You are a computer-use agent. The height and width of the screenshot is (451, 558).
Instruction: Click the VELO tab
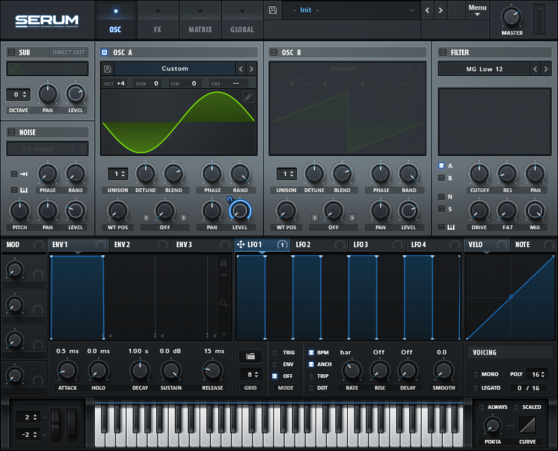click(487, 245)
